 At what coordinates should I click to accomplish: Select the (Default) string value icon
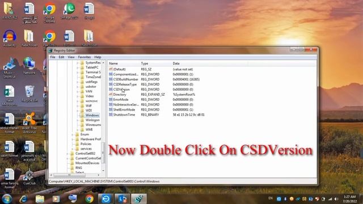(x=111, y=69)
